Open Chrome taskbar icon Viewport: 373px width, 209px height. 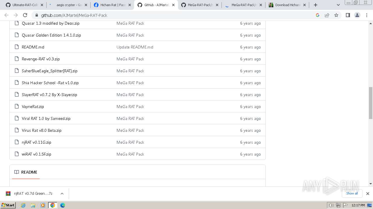(52, 205)
